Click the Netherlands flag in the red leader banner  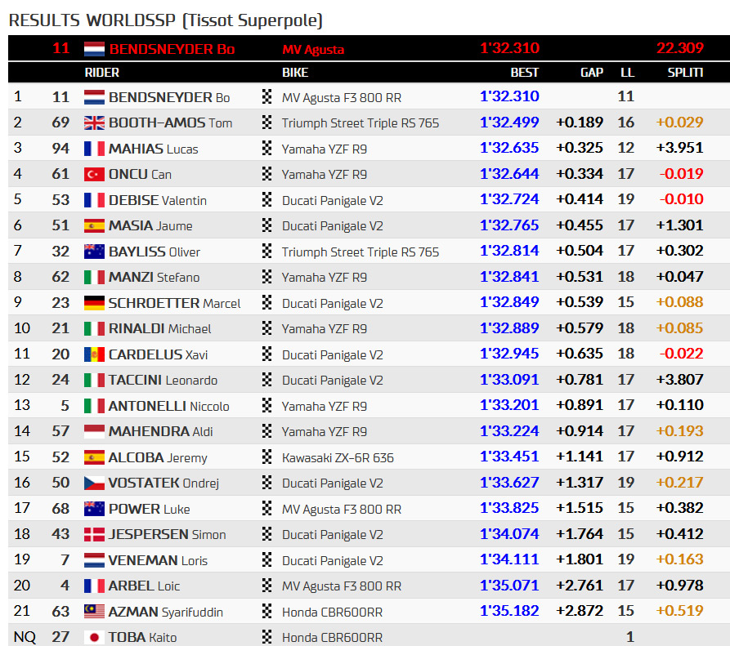point(94,49)
